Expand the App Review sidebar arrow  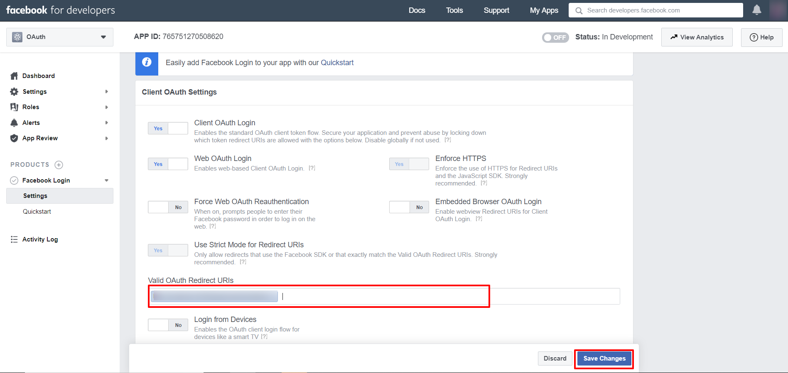coord(107,138)
